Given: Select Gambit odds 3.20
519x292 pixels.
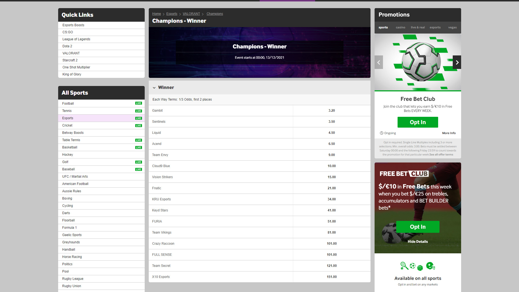Looking at the screenshot, I should (332, 111).
